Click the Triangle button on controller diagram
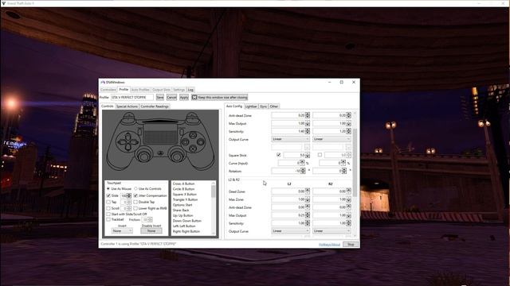 pyautogui.click(x=193, y=135)
